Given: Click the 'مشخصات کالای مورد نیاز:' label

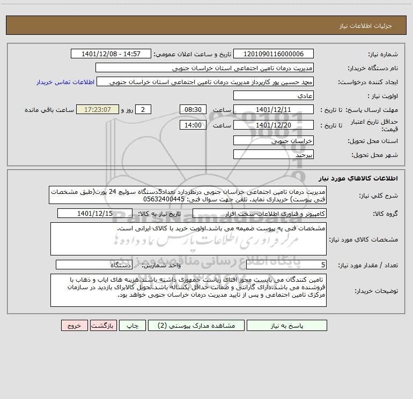Looking at the screenshot, I should click(364, 239).
